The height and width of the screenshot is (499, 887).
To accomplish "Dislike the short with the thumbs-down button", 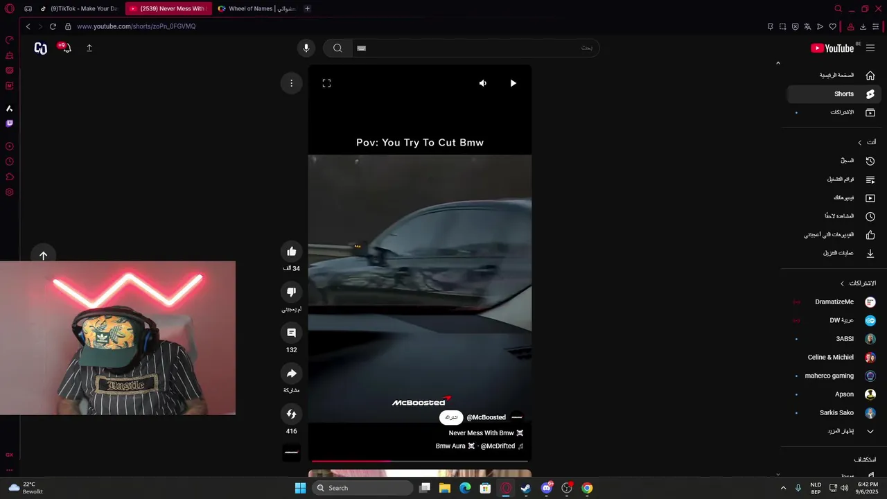I will point(292,292).
